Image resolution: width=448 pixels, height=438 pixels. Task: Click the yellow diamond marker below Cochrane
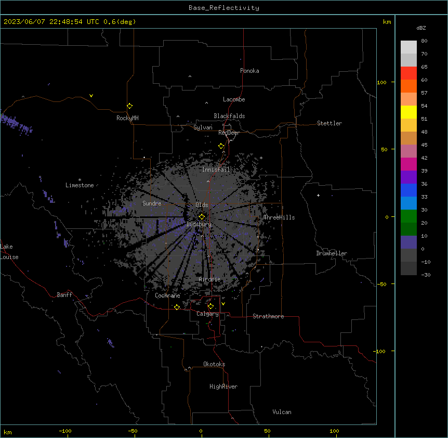pos(177,307)
